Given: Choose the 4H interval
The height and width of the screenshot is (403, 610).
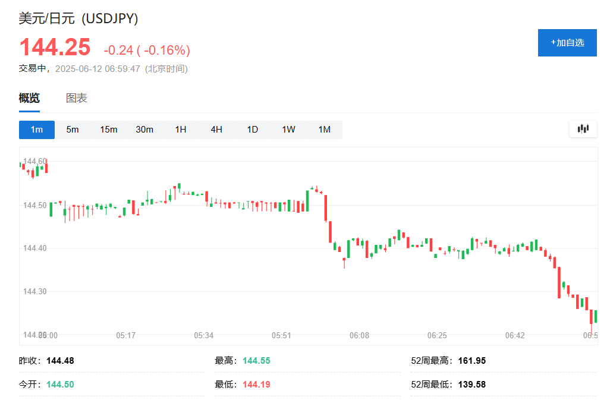Looking at the screenshot, I should click(x=216, y=130).
